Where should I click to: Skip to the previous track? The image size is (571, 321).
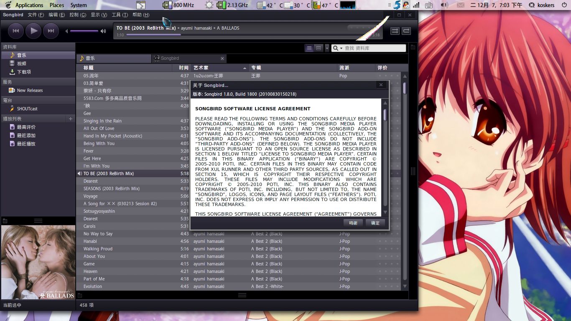[x=15, y=31]
